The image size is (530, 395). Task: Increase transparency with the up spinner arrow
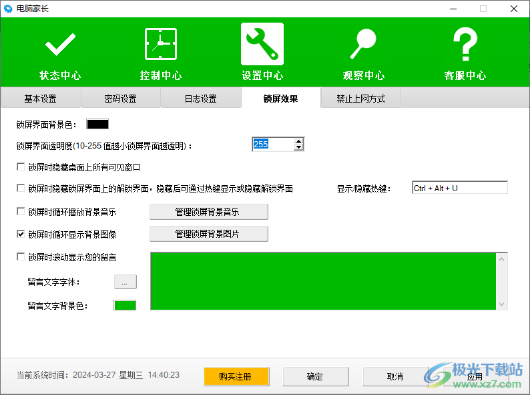point(298,141)
